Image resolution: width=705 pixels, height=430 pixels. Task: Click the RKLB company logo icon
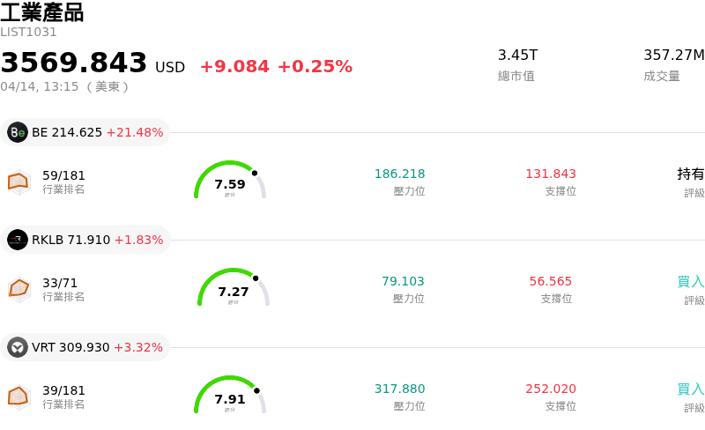pyautogui.click(x=18, y=240)
